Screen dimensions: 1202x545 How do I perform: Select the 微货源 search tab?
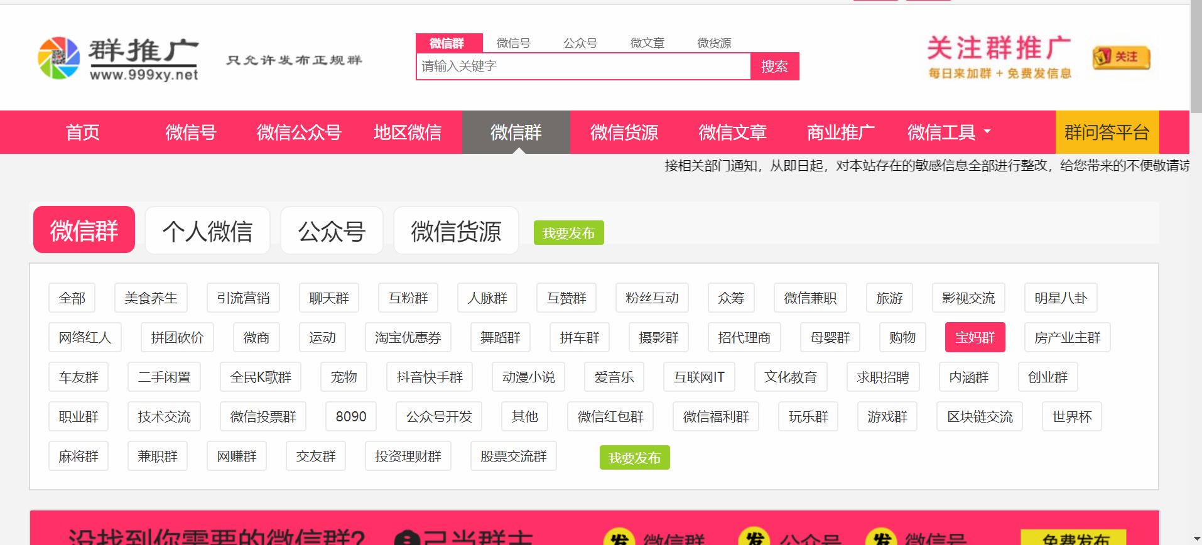coord(714,43)
